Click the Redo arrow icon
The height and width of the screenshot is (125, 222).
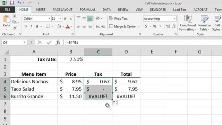pyautogui.click(x=29, y=3)
